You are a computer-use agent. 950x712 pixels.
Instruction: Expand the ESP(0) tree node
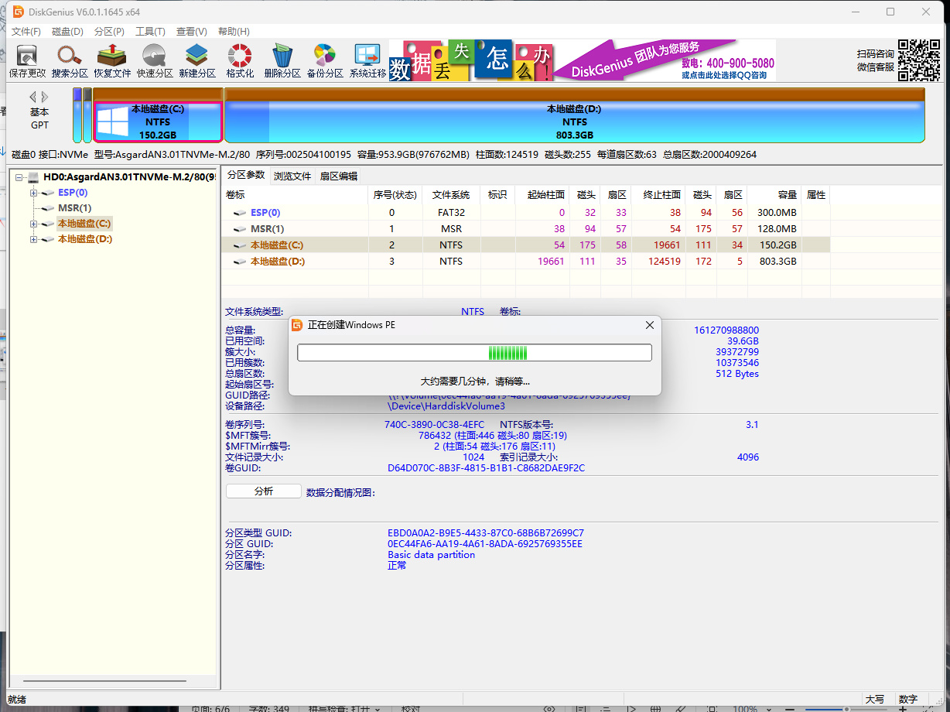coord(33,193)
